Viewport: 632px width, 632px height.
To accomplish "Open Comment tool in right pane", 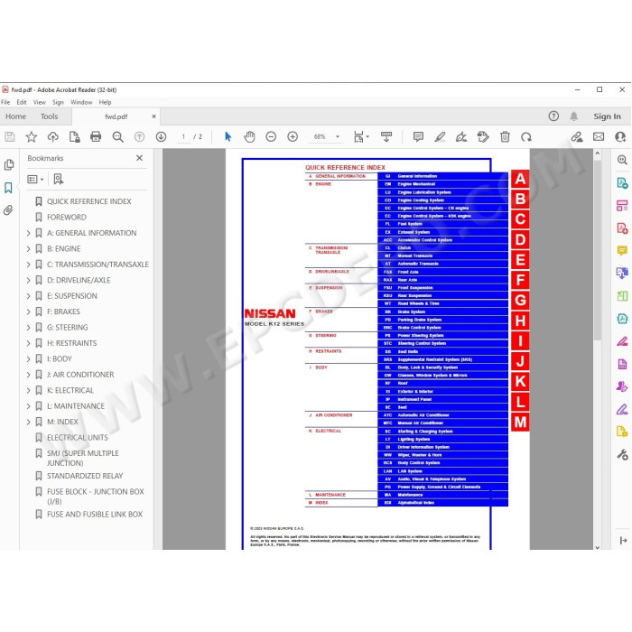I will (622, 251).
